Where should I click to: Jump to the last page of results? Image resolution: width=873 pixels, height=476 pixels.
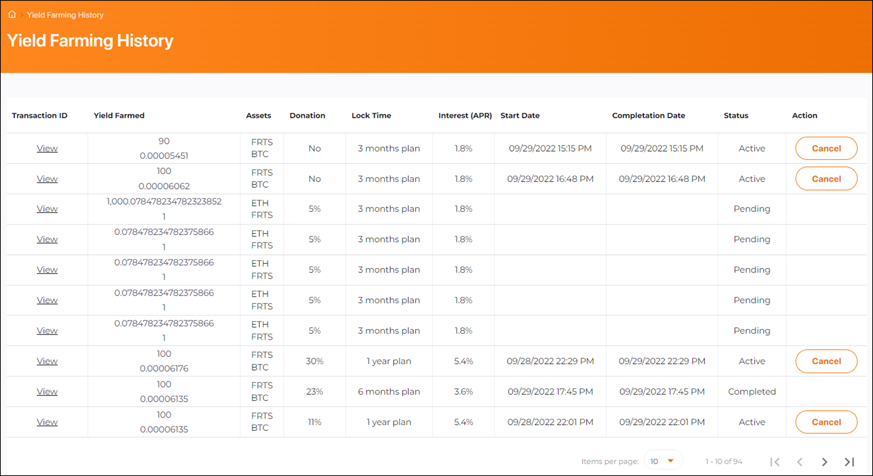coord(849,462)
